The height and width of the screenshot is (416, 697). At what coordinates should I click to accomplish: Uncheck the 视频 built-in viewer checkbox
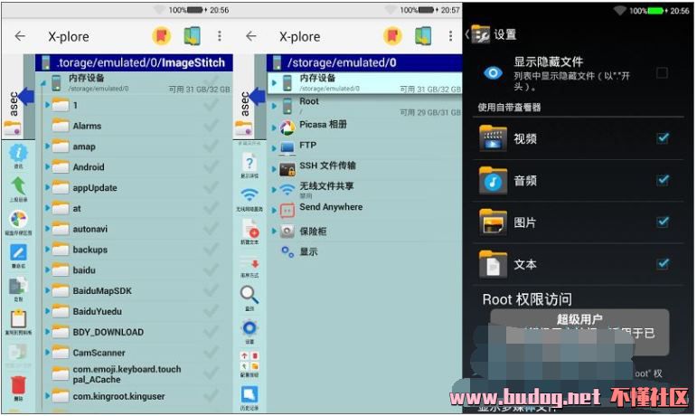tap(663, 138)
